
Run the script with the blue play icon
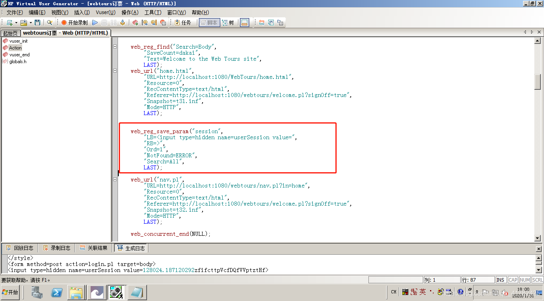pos(95,23)
